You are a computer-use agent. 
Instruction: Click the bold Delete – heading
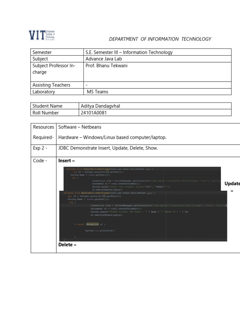(x=67, y=244)
